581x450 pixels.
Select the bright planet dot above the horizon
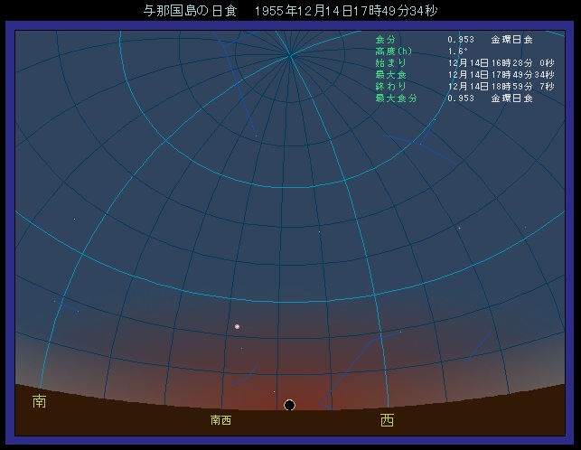[x=237, y=326]
